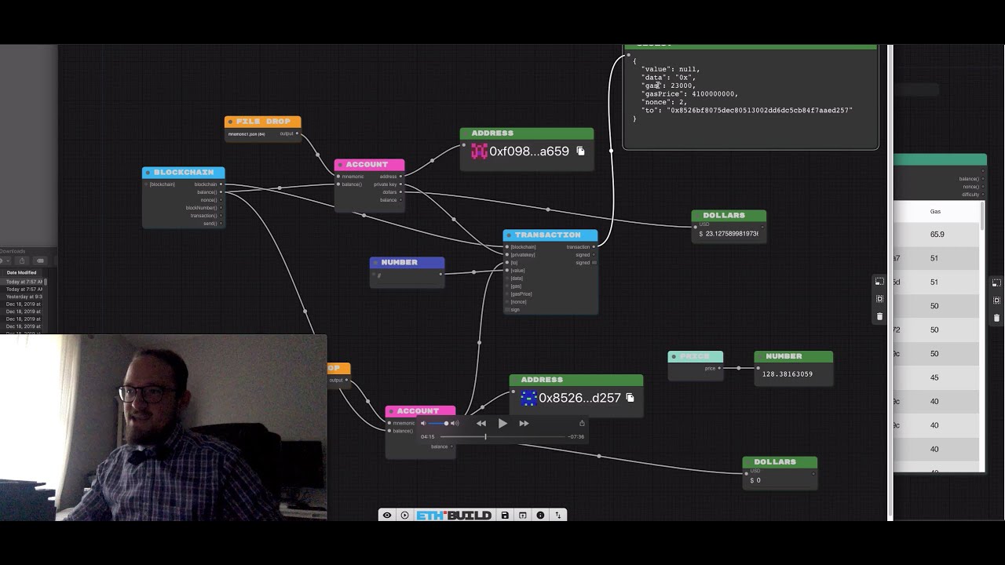Click the save floppy disk icon
1005x565 pixels.
pos(505,516)
